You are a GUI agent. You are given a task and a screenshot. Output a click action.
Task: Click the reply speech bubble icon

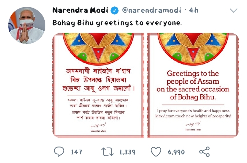click(59, 152)
